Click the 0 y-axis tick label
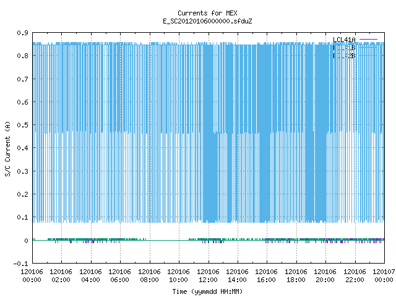The image size is (396, 297). tap(26, 241)
